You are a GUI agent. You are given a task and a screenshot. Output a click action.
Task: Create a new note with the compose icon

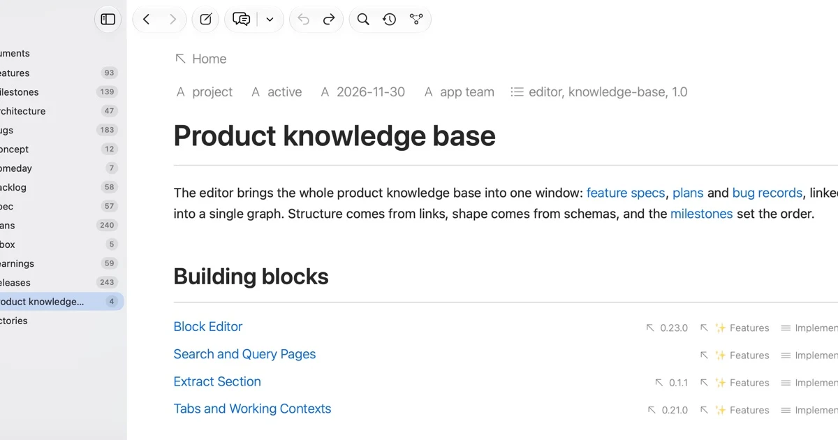[205, 20]
